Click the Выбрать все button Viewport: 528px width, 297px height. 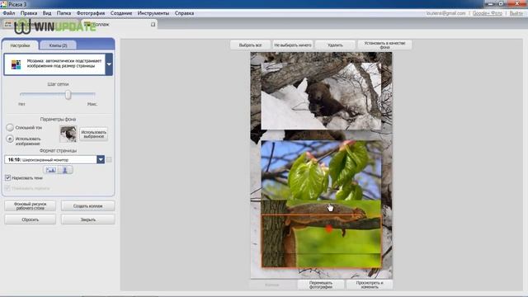click(x=250, y=45)
